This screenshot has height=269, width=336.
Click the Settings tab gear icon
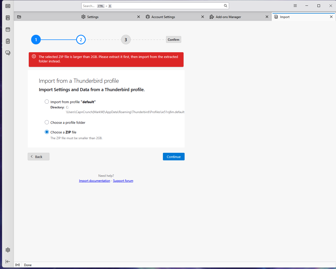pos(83,17)
